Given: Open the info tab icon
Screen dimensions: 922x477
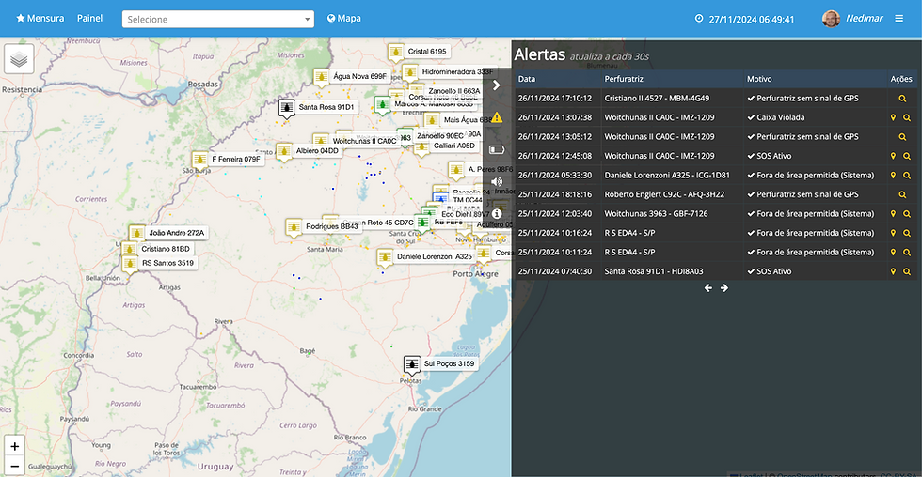Looking at the screenshot, I should click(497, 213).
